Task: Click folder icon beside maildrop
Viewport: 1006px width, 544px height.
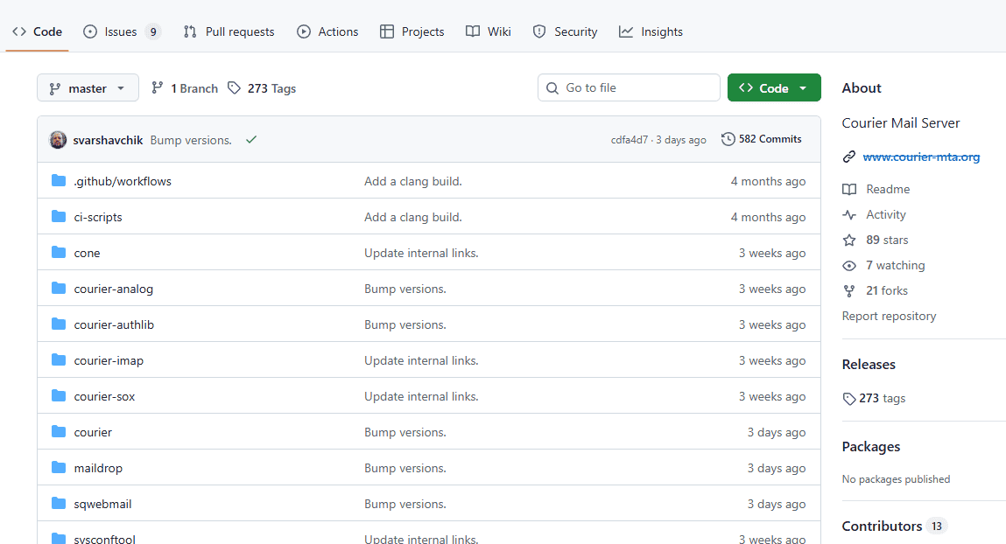Action: tap(59, 468)
